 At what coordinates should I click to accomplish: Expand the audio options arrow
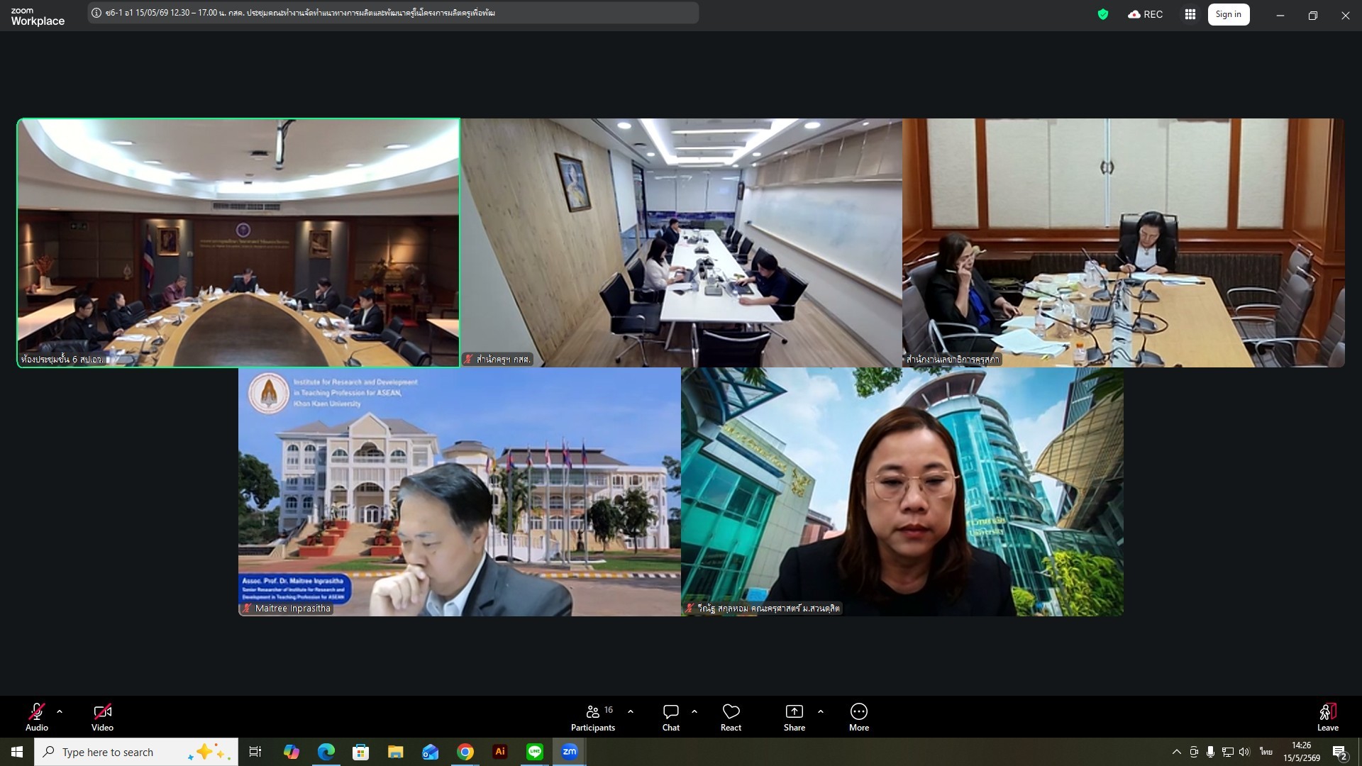60,711
